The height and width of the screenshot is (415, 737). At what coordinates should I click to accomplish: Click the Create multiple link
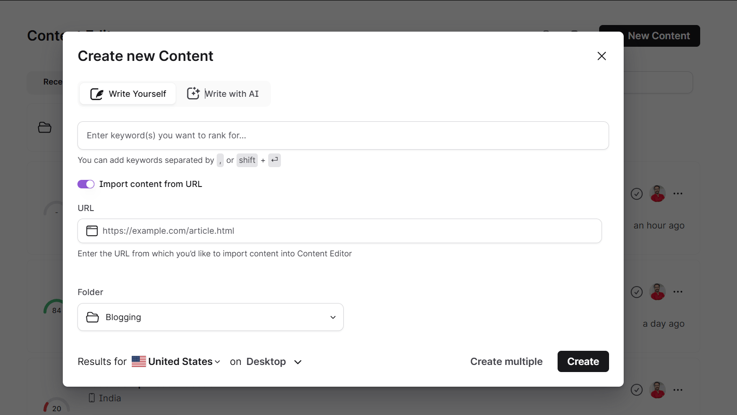click(x=507, y=362)
